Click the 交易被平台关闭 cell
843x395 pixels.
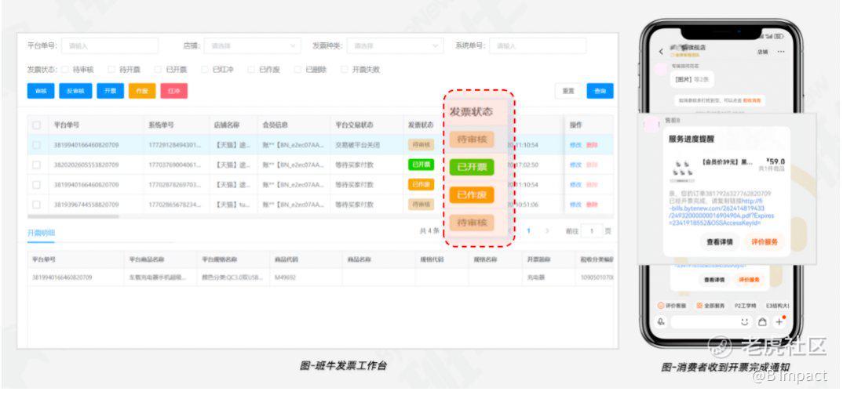point(357,145)
